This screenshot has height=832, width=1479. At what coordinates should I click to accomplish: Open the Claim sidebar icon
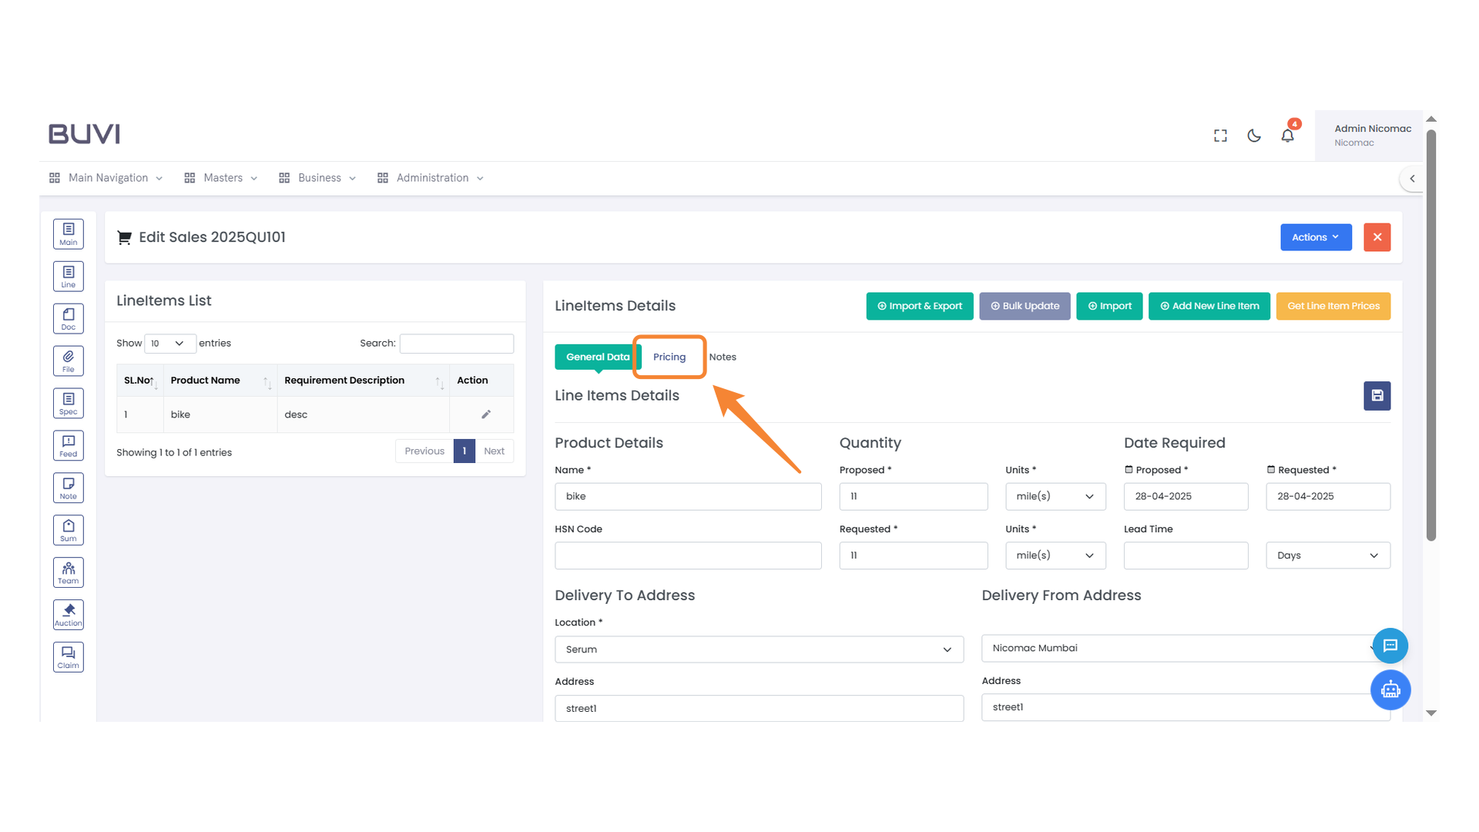(x=69, y=657)
